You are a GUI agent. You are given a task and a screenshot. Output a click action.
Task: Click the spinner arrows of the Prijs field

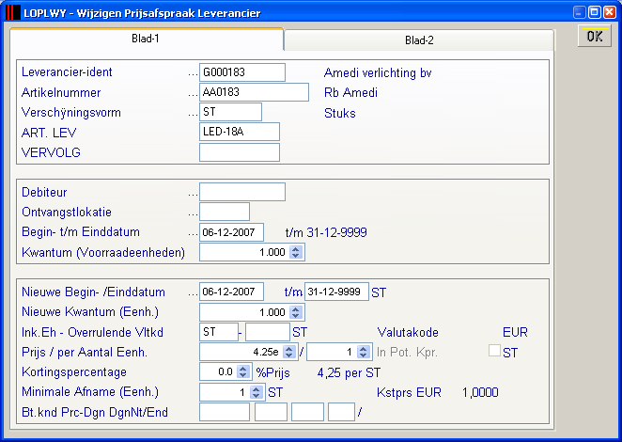tap(289, 352)
